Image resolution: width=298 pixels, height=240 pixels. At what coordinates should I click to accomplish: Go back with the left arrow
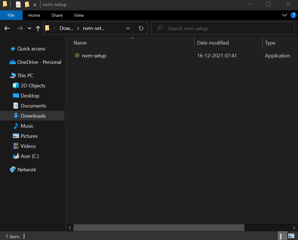click(7, 28)
